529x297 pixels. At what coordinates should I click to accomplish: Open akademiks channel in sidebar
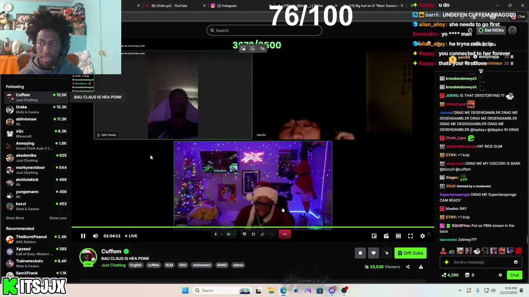click(x=36, y=158)
